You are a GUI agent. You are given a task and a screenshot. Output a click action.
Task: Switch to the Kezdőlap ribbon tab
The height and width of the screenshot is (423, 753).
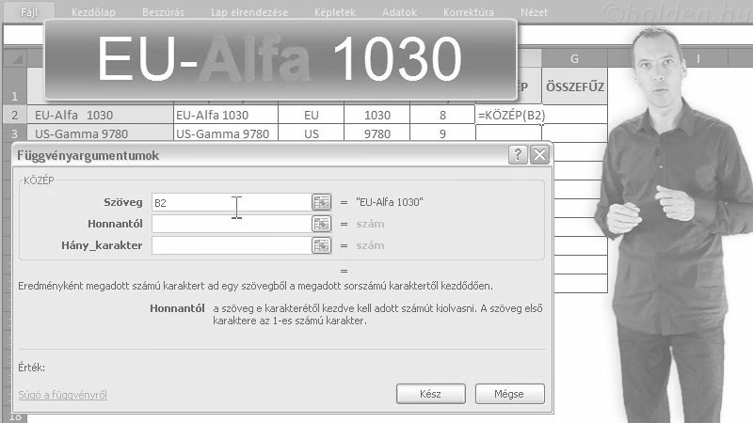(93, 12)
